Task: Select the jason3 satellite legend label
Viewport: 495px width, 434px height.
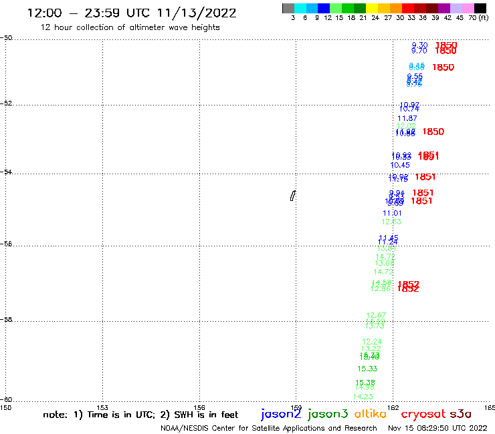Action: coord(328,414)
